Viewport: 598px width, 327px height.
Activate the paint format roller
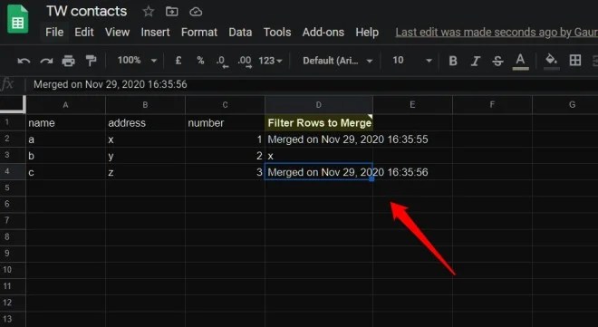click(x=91, y=61)
